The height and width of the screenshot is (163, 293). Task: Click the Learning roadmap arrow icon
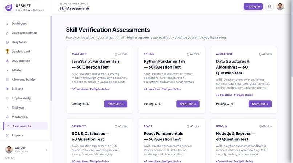tap(7, 33)
